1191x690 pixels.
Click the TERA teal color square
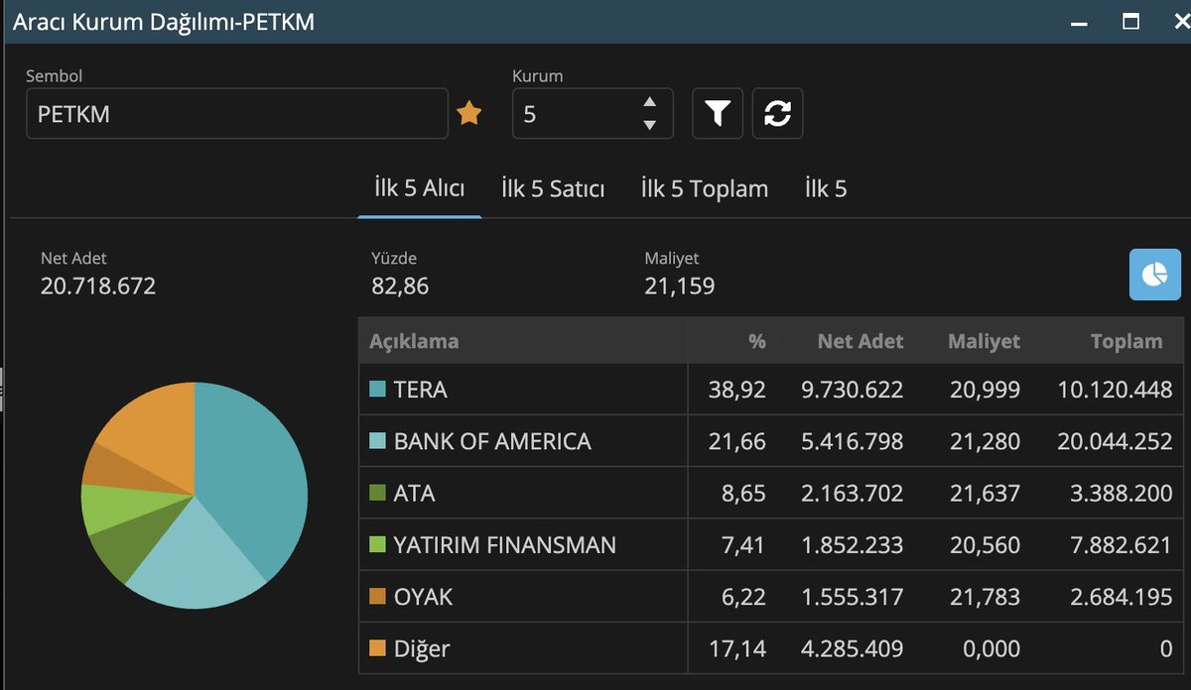(377, 390)
